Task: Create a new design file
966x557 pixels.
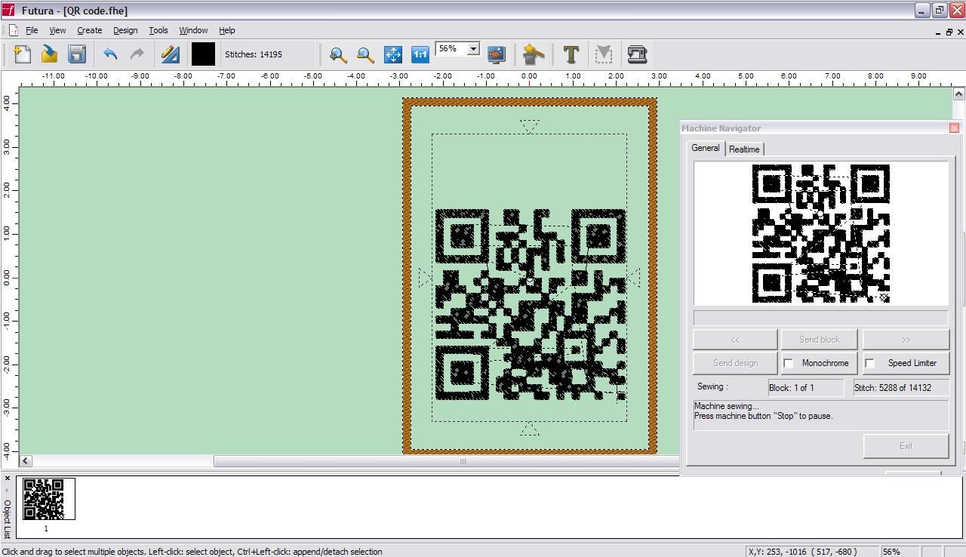Action: coord(21,54)
